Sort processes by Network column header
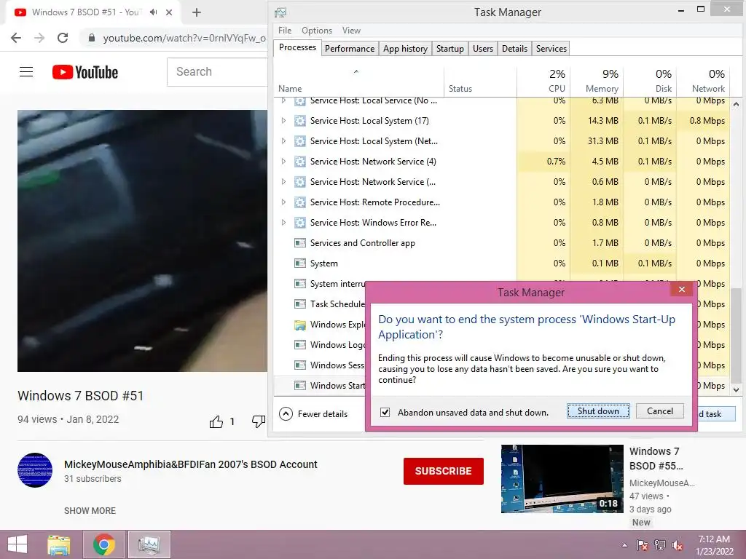 pyautogui.click(x=703, y=82)
